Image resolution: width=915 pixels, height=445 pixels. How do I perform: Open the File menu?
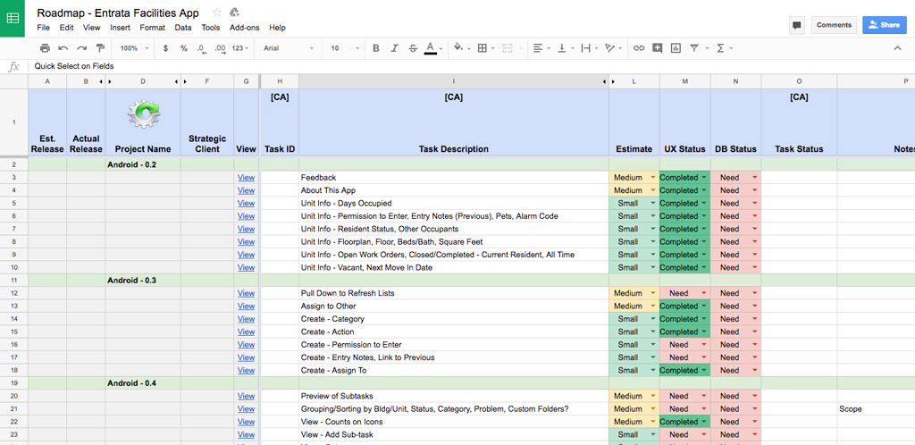(x=43, y=28)
